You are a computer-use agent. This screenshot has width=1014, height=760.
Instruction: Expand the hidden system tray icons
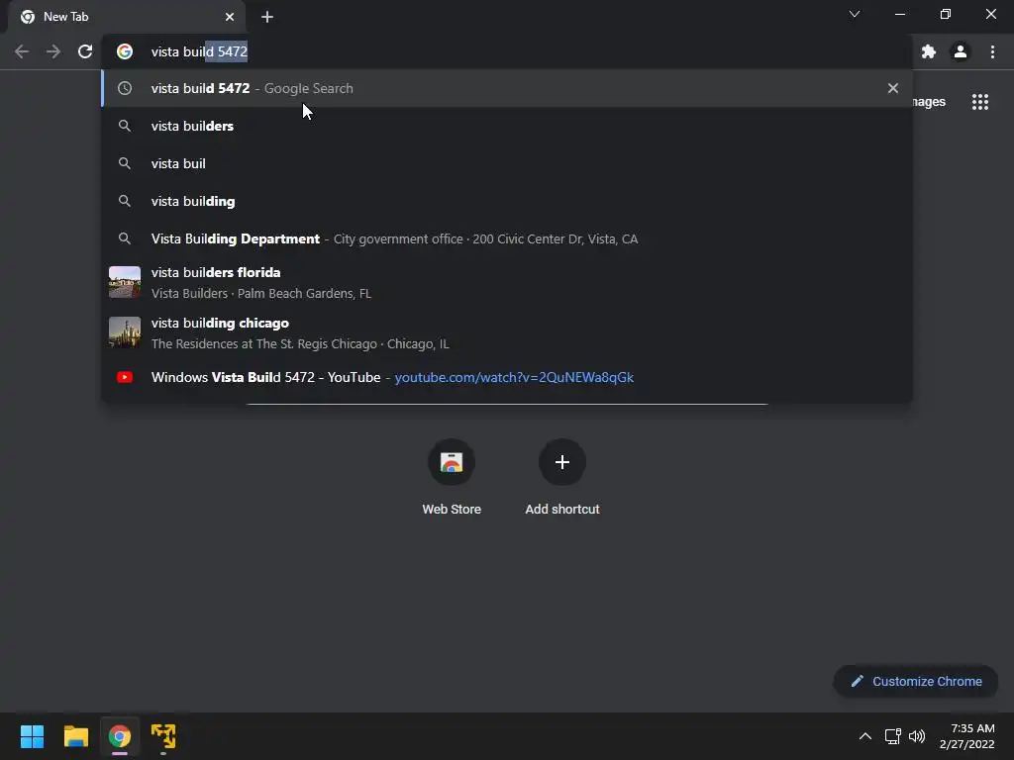(x=865, y=736)
